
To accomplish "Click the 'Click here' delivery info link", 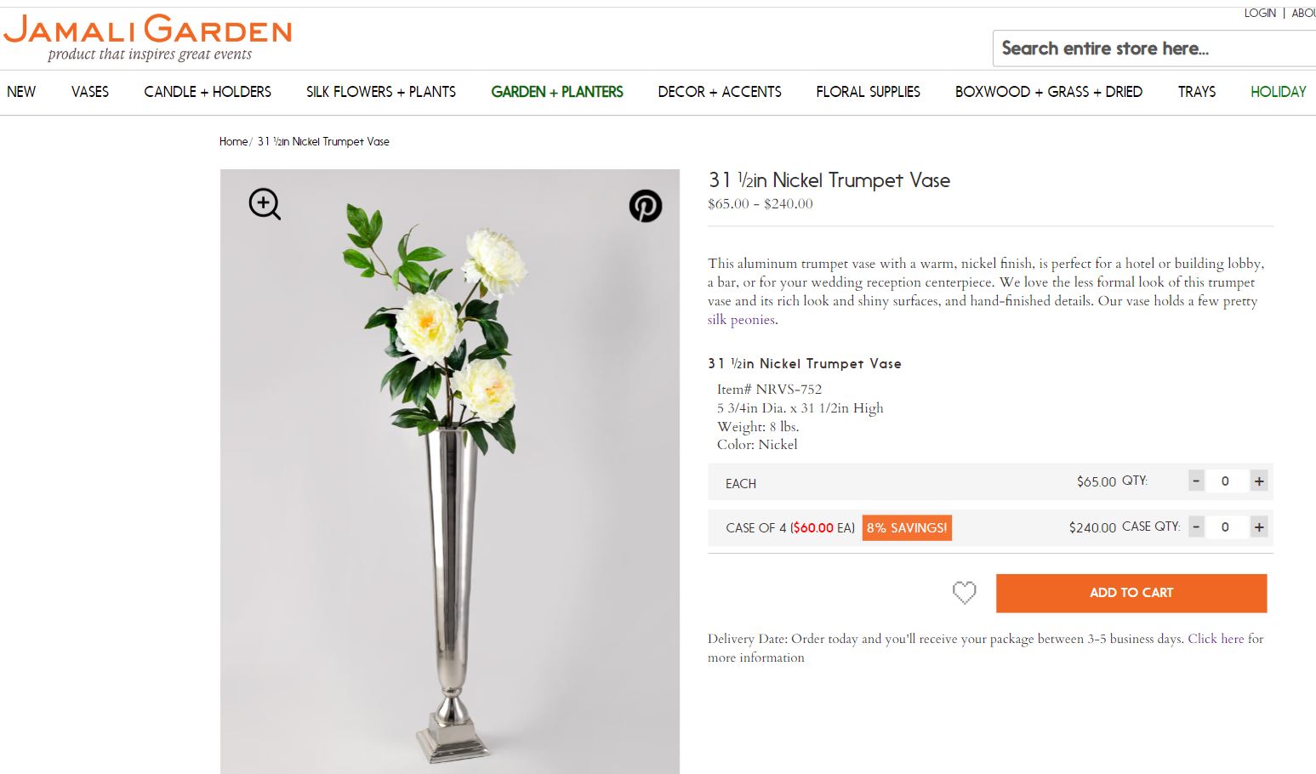I will point(1216,639).
